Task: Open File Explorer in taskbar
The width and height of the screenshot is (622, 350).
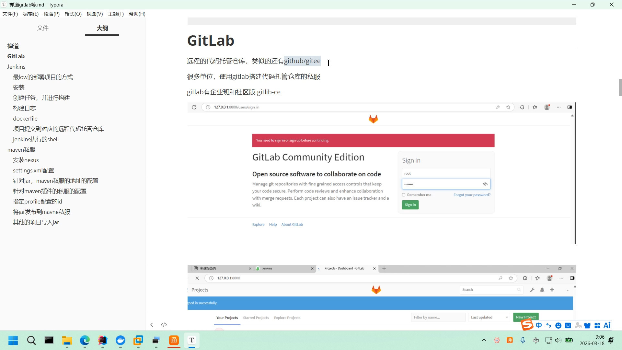Action: click(67, 340)
